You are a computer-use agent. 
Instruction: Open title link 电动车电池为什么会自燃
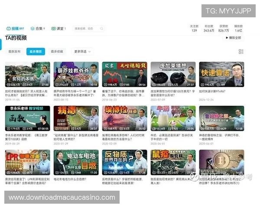[70, 179]
